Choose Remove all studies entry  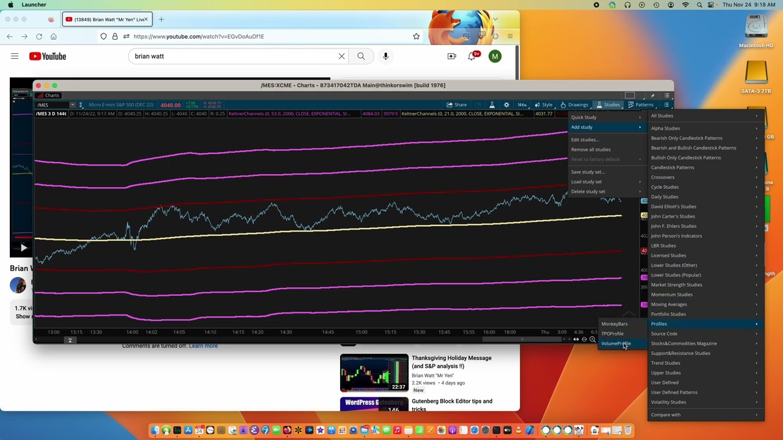(606, 150)
